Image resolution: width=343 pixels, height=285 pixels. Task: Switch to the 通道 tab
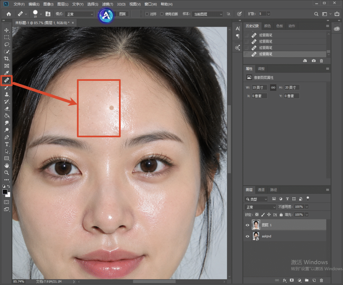tap(261, 190)
